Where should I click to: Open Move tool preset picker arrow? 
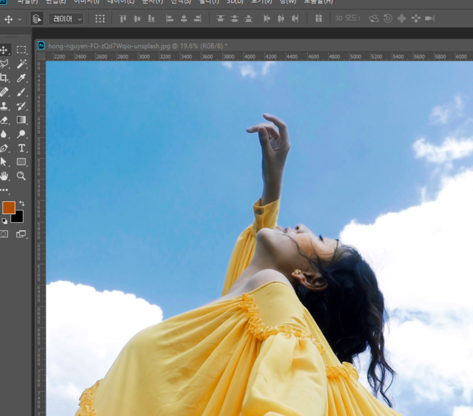point(19,19)
